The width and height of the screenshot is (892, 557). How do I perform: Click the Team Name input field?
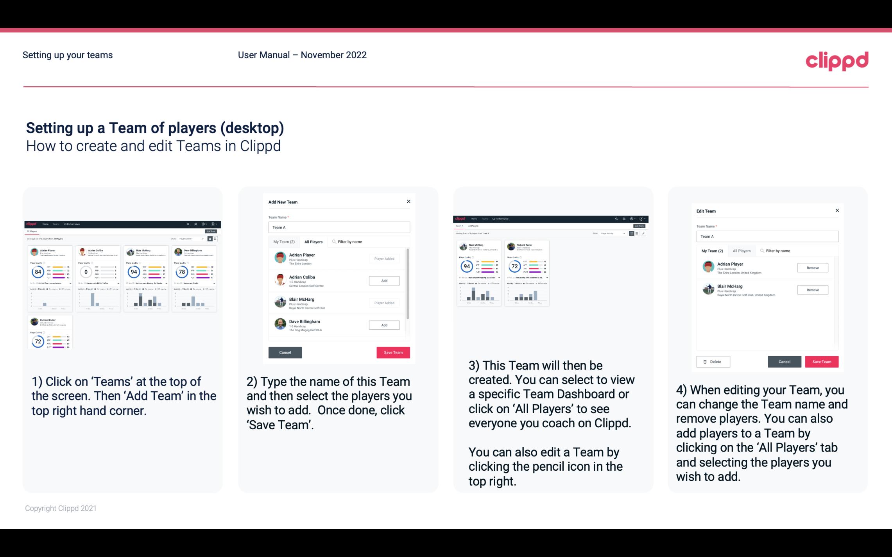pos(339,227)
